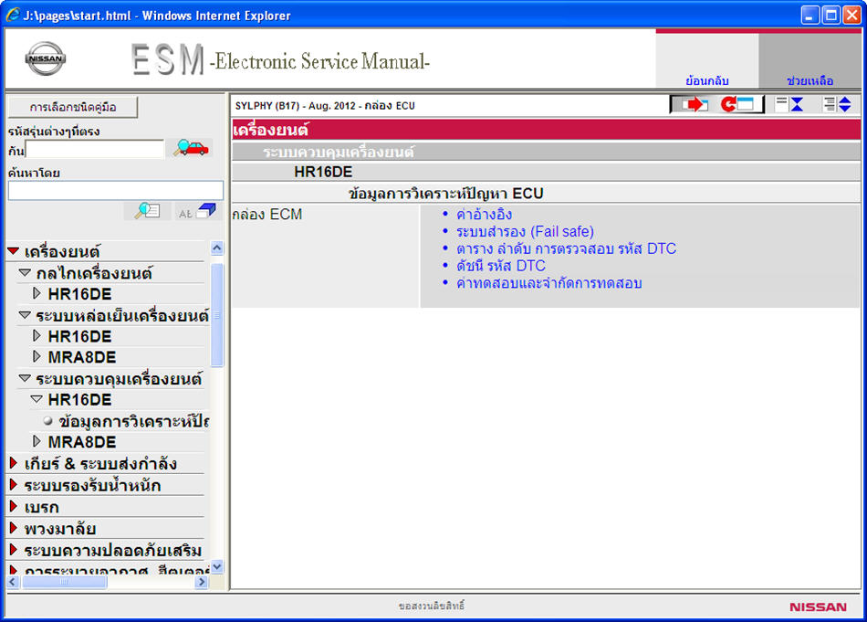Open ตาราง ลำดับ การตรวจสอบ รหัส DTC link

click(566, 248)
